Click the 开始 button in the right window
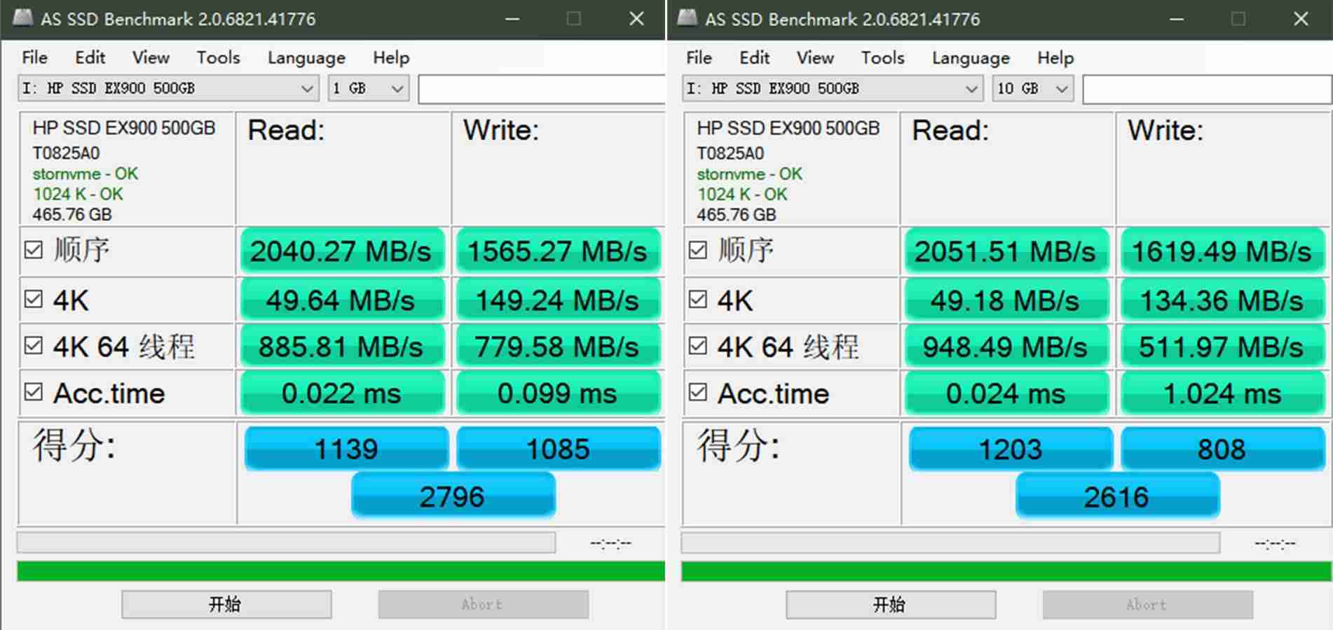1333x630 pixels. [x=891, y=604]
